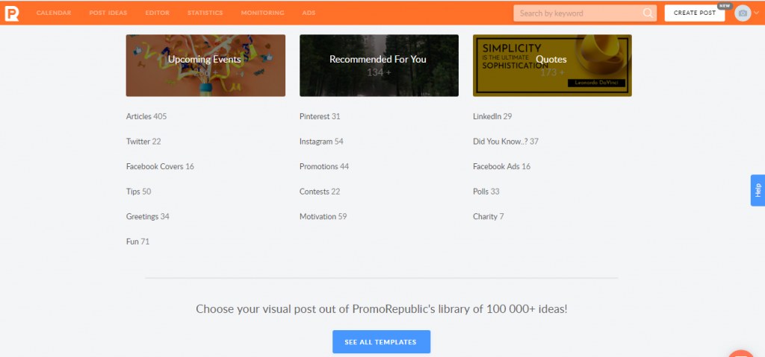765x357 pixels.
Task: Select the Facebook Covers 16 category
Action: point(160,166)
